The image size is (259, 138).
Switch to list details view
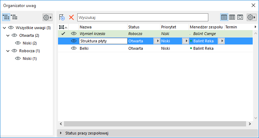pyautogui.click(x=224, y=17)
